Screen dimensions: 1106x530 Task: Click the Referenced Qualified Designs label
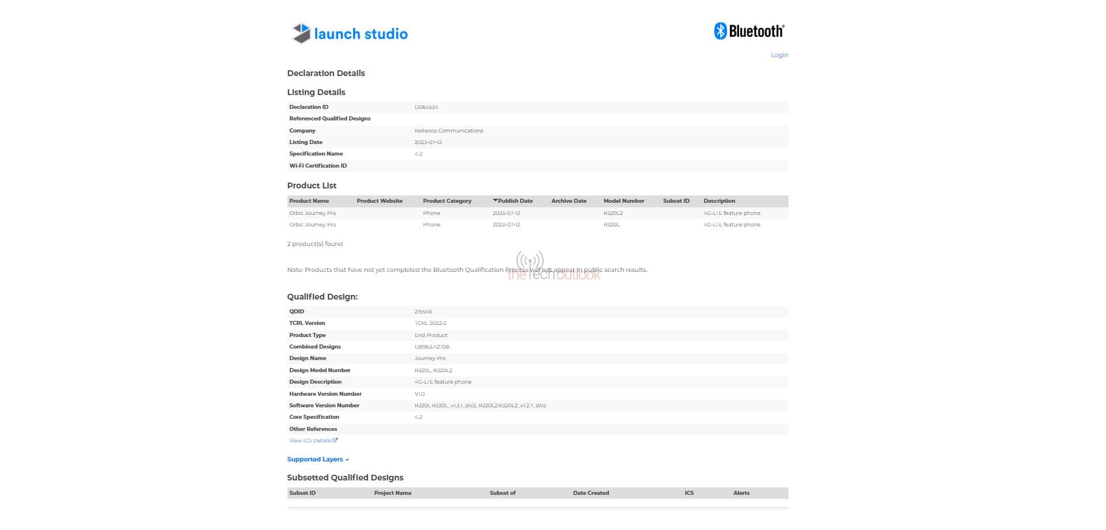(329, 119)
